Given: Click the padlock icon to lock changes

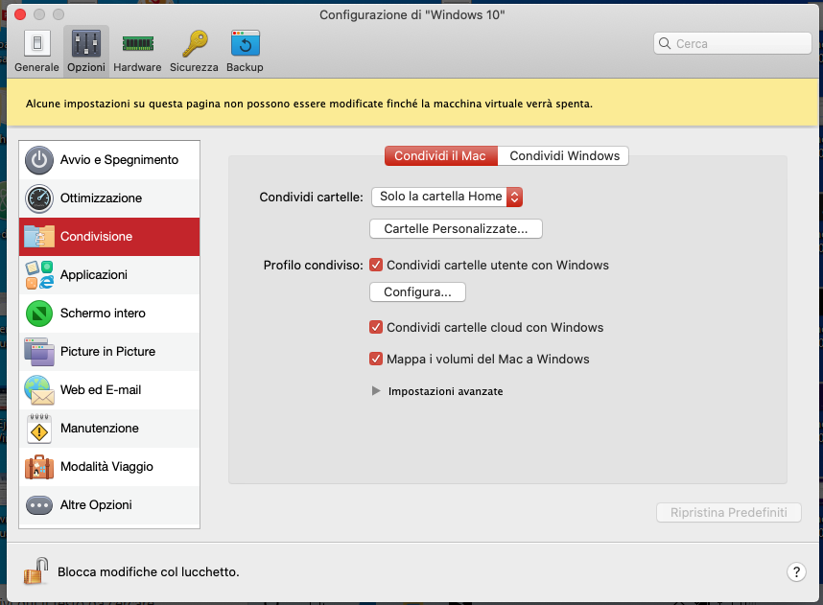Looking at the screenshot, I should pyautogui.click(x=36, y=570).
